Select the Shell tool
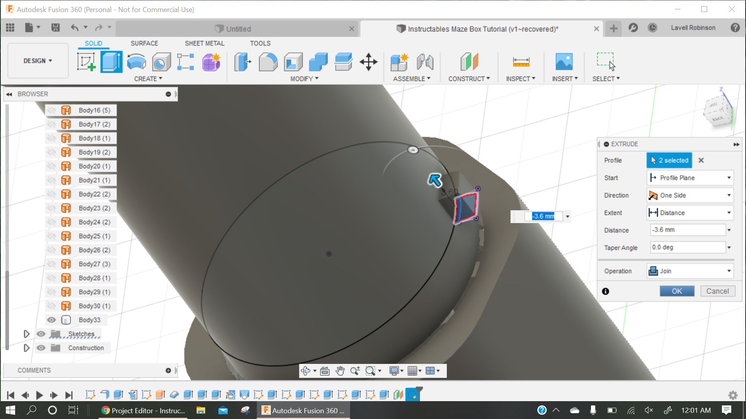746x419 pixels. click(x=293, y=62)
